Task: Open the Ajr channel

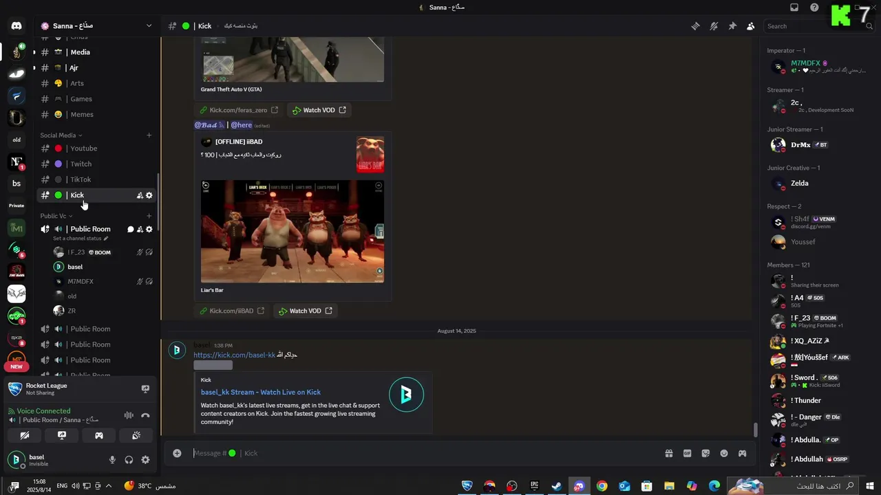Action: click(x=96, y=68)
